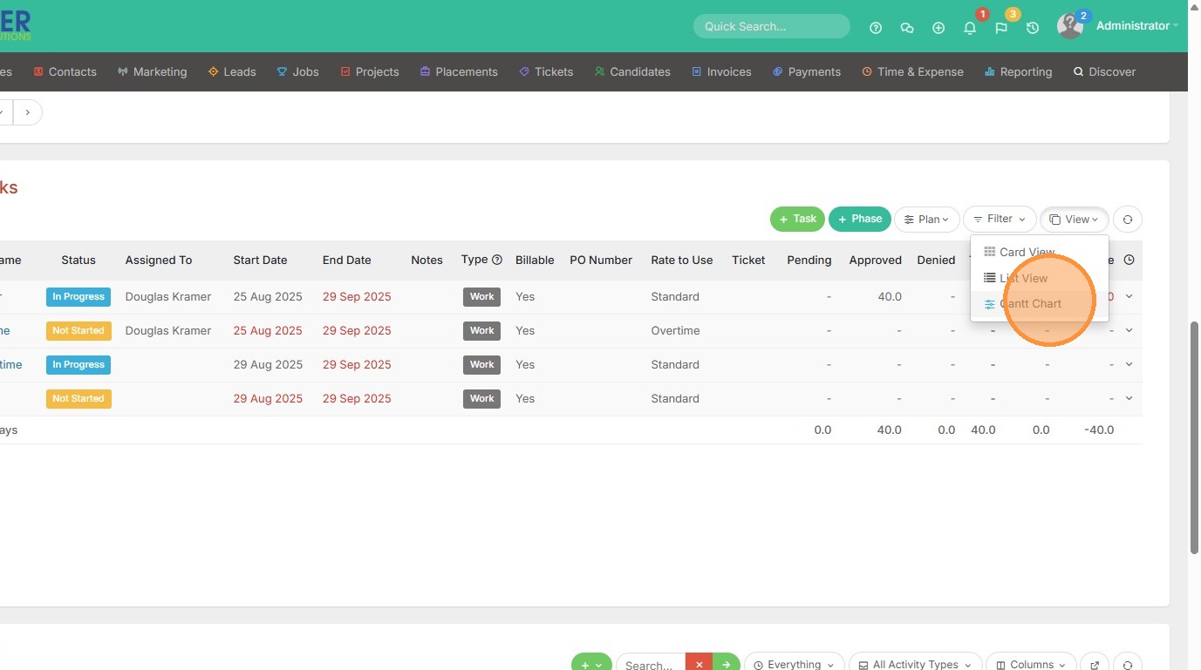Click the user avatar picture
The height and width of the screenshot is (670, 1201).
(1070, 26)
